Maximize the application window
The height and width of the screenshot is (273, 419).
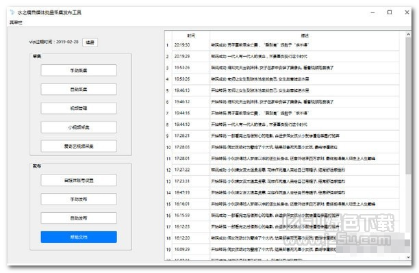390,12
